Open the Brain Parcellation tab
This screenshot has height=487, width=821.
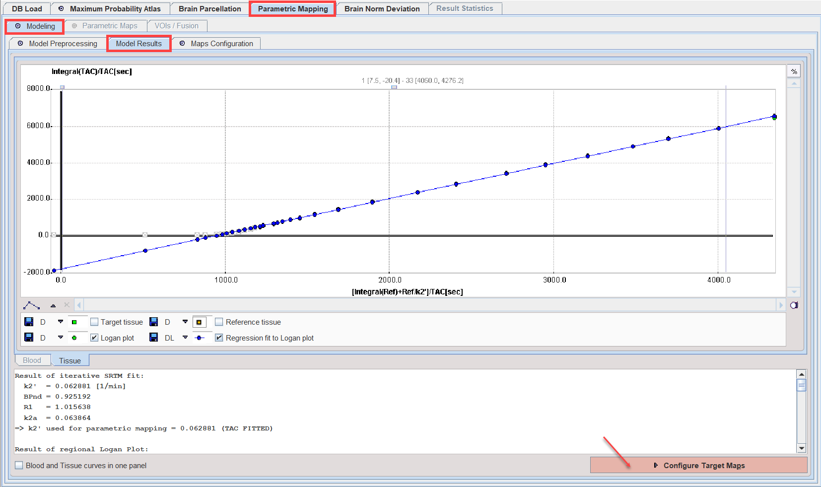tap(209, 8)
